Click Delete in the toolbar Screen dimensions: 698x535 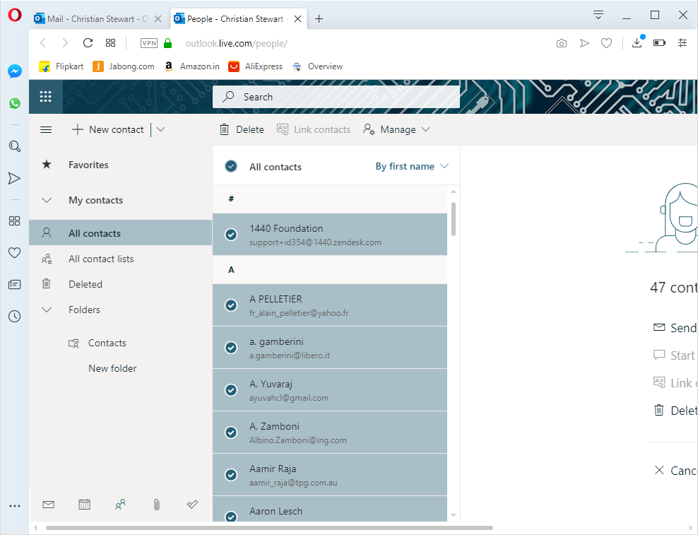pos(242,129)
